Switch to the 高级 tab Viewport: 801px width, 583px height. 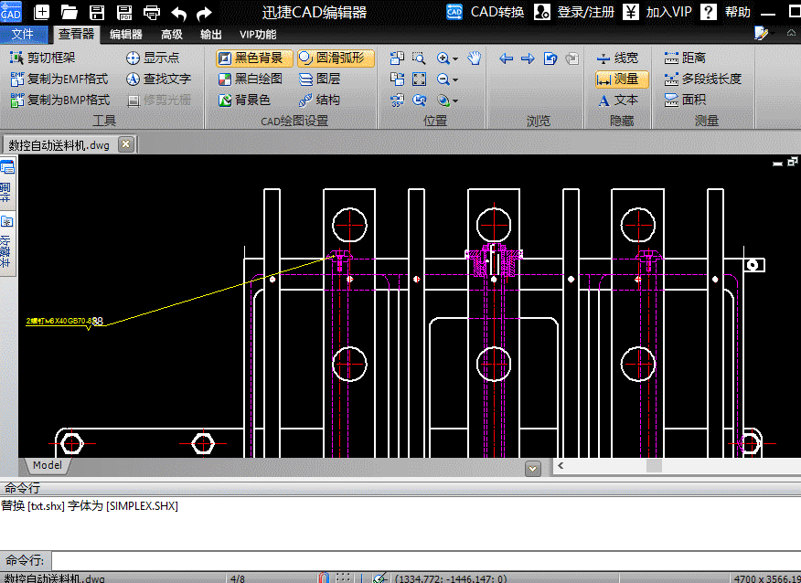click(x=172, y=34)
